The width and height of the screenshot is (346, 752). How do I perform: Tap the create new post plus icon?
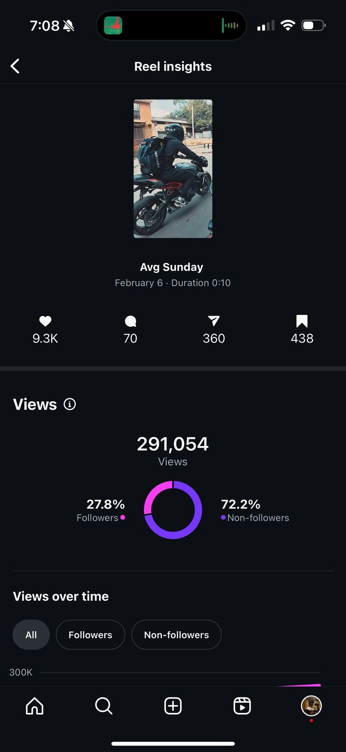[173, 705]
